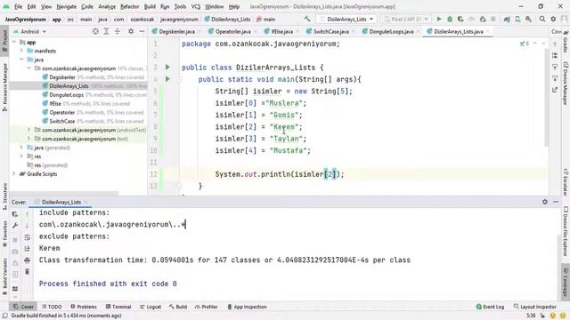Click run gutter arrow on main method line 4
570x320 pixels.
tap(167, 79)
